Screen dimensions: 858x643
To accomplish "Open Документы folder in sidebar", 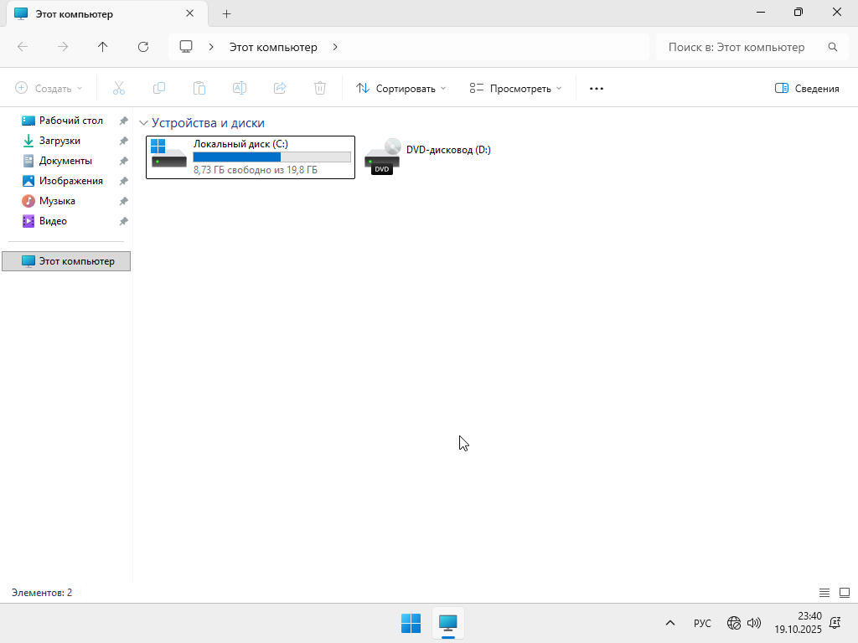I will (65, 161).
